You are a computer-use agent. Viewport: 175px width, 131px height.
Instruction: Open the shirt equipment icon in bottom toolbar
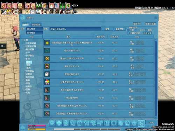click(x=79, y=123)
